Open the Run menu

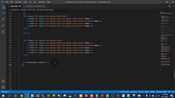tap(35, 2)
